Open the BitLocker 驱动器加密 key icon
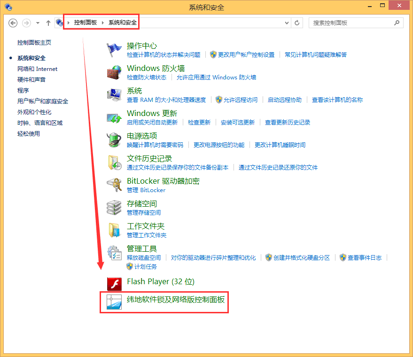 (x=114, y=185)
